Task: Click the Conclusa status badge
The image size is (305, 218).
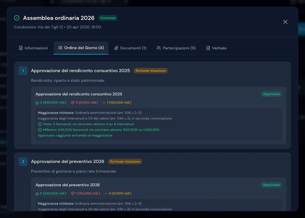Action: tap(108, 18)
